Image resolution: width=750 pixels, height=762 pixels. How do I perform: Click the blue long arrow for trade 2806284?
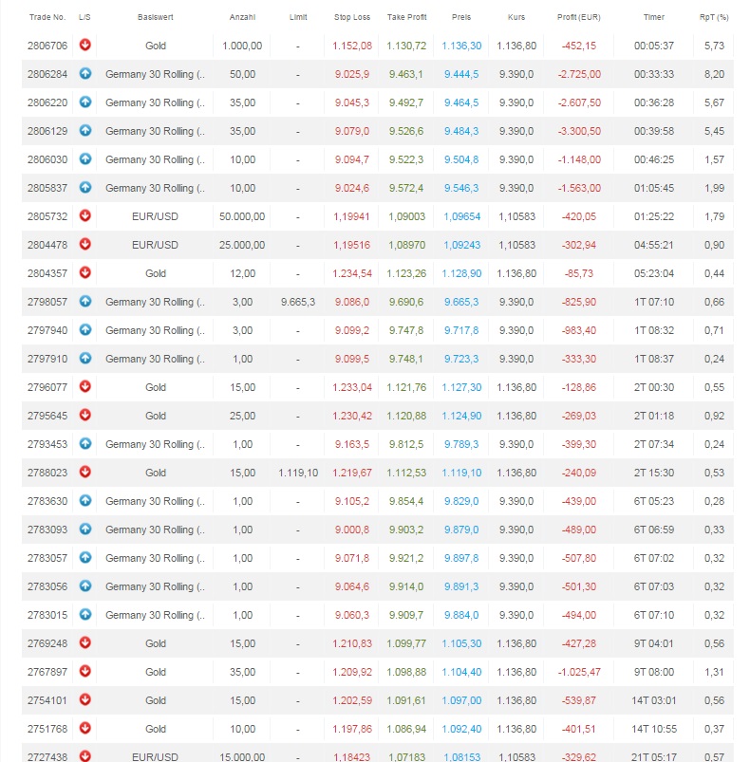(84, 73)
